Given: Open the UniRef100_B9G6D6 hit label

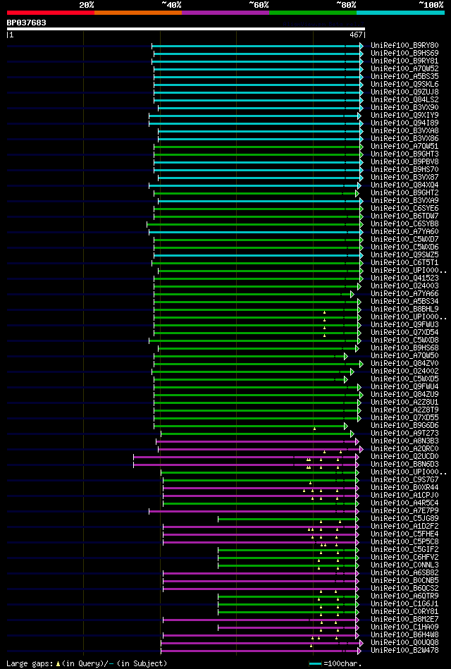Looking at the screenshot, I should tap(404, 425).
